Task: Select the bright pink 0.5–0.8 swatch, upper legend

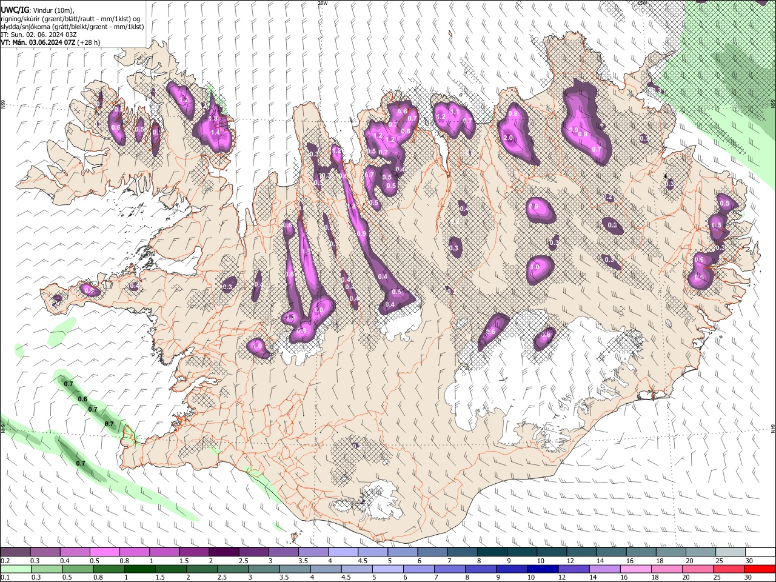Action: click(105, 552)
